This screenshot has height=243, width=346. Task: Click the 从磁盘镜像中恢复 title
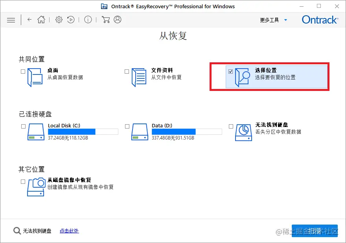(x=69, y=180)
